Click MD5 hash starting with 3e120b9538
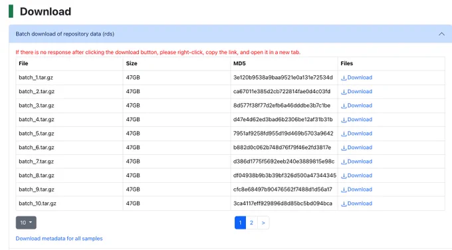 (282, 78)
